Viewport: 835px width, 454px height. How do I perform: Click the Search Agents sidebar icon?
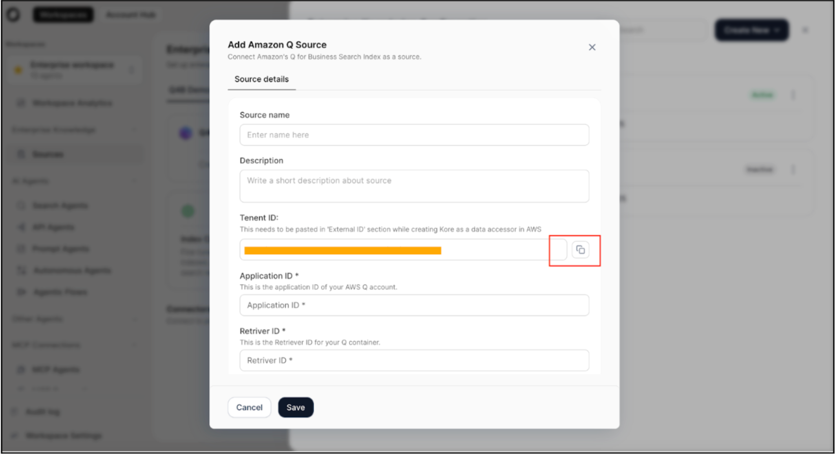tap(21, 205)
